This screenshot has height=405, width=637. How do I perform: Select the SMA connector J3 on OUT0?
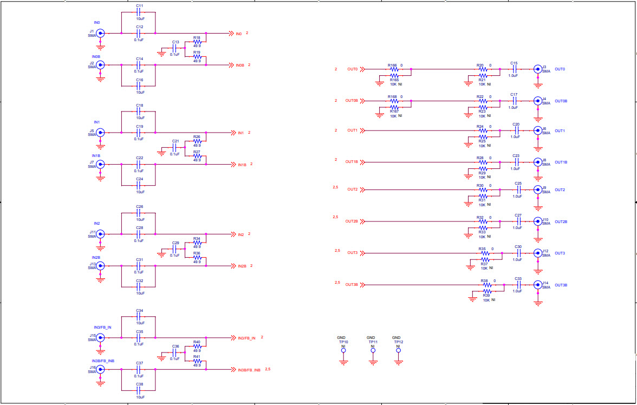click(537, 69)
